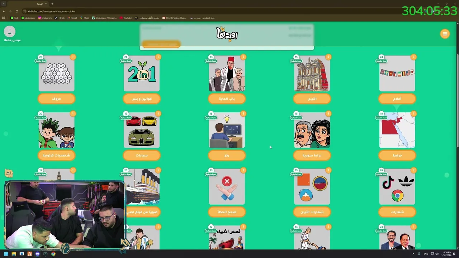The image size is (459, 258).
Task: Click the hexagon letters thumbnail
Action: click(x=56, y=73)
